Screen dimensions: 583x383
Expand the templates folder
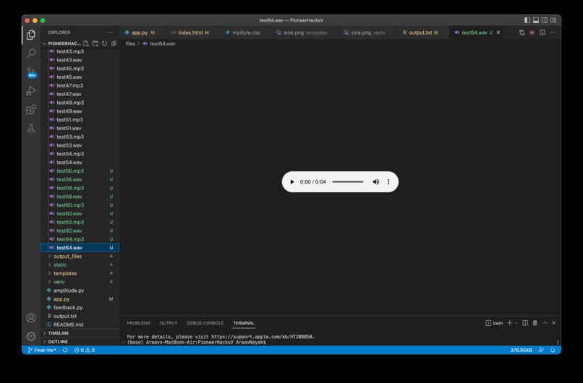80,273
